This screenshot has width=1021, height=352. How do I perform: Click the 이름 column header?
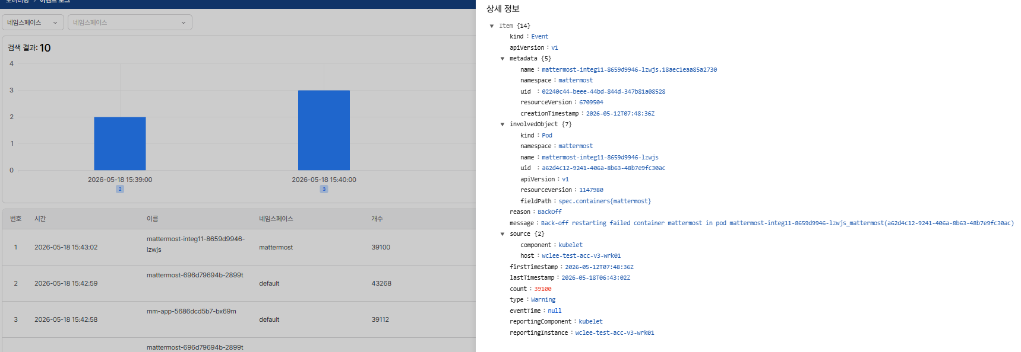coord(153,219)
